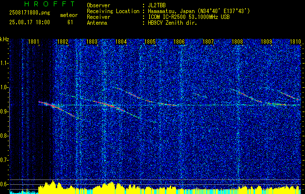Click the 1806 time marker
The height and width of the screenshot is (194, 305).
tap(179, 41)
